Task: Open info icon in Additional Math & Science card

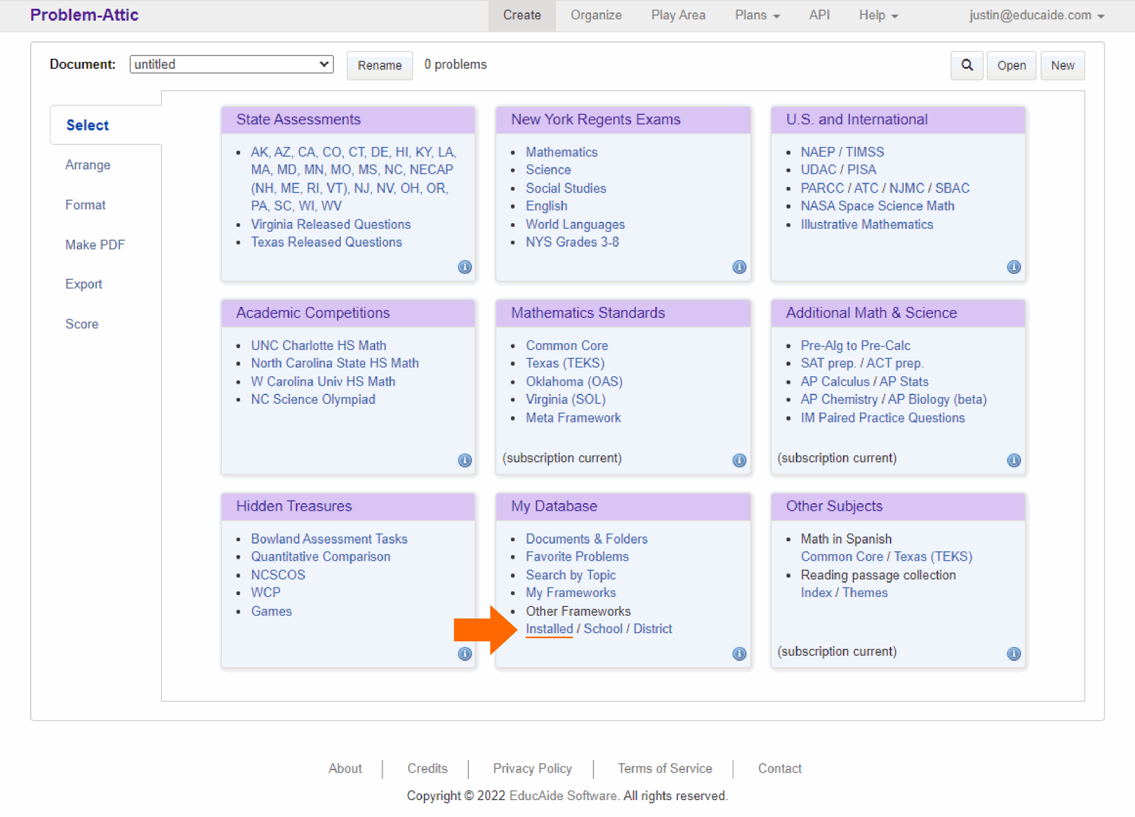Action: click(1014, 460)
